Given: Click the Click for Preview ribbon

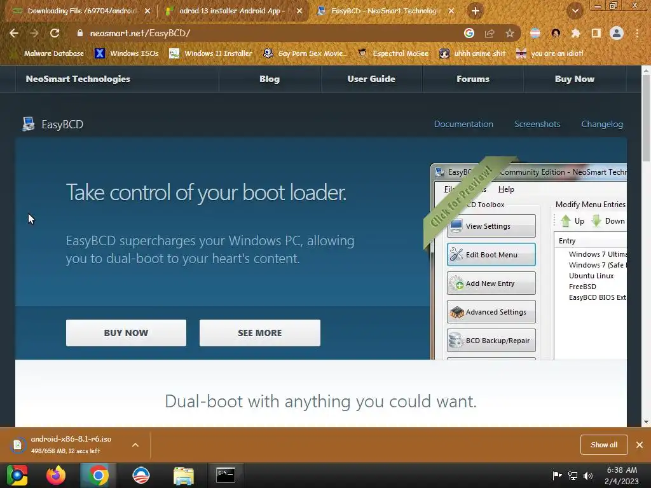Looking at the screenshot, I should click(x=463, y=197).
